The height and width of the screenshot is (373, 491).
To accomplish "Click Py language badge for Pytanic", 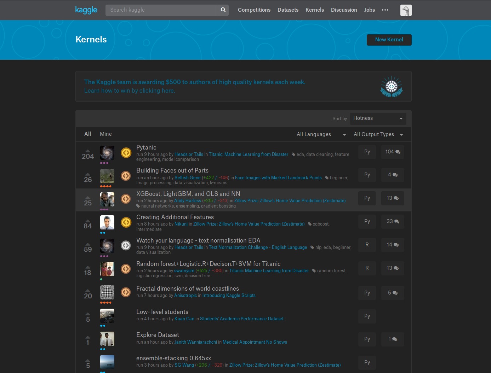I will (x=367, y=152).
